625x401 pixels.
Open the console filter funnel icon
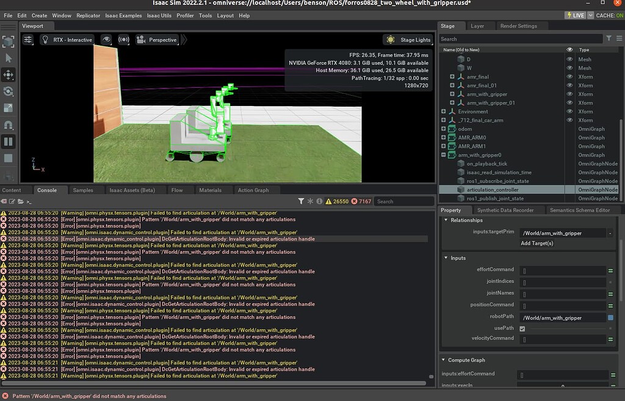(x=302, y=200)
